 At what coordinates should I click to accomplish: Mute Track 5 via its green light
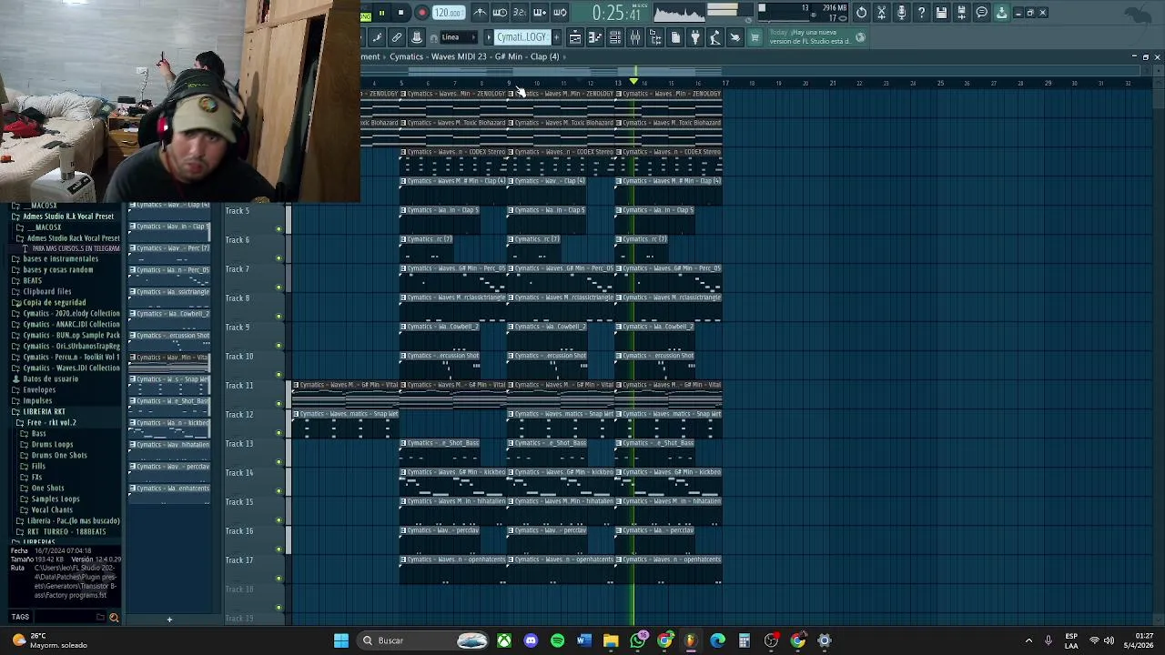pos(279,228)
